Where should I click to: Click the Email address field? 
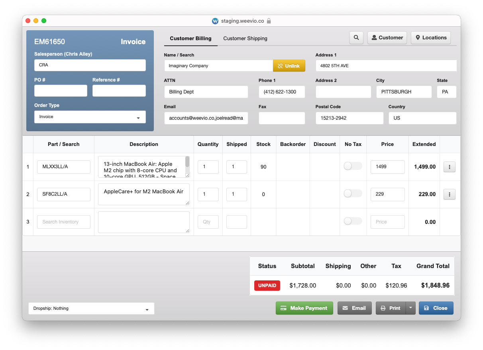point(206,118)
